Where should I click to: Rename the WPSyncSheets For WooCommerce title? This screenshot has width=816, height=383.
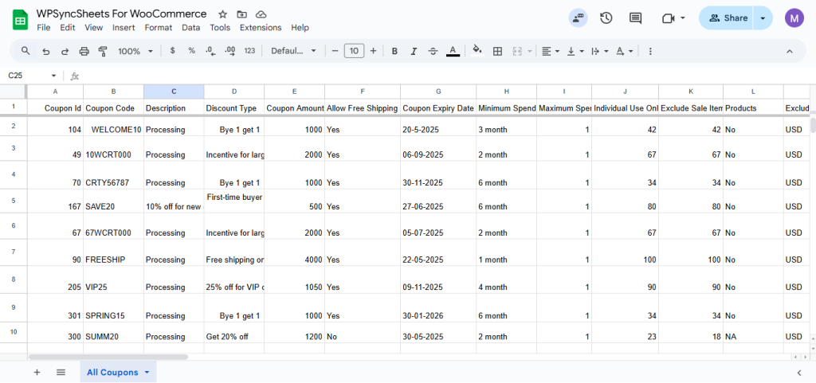(x=121, y=14)
